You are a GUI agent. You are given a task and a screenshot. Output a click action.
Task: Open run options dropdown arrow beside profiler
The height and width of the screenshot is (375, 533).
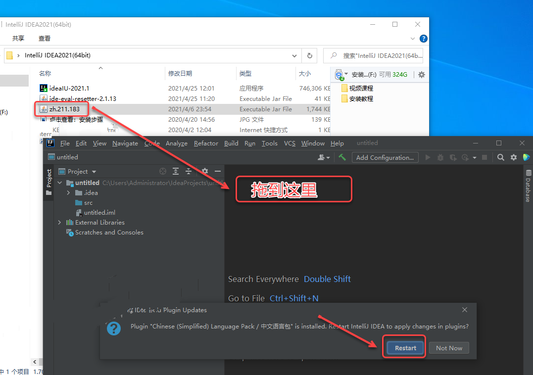(x=475, y=158)
